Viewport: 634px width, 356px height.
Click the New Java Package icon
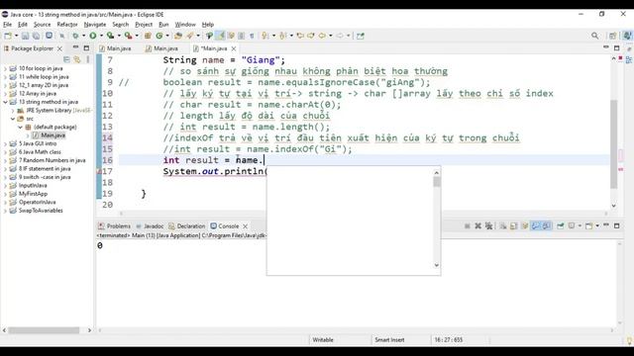tap(148, 36)
